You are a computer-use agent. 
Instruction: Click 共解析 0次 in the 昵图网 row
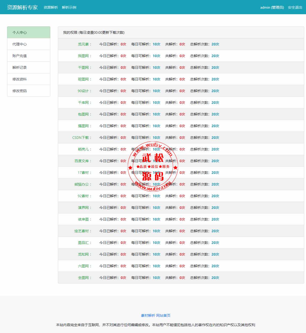pos(175,79)
